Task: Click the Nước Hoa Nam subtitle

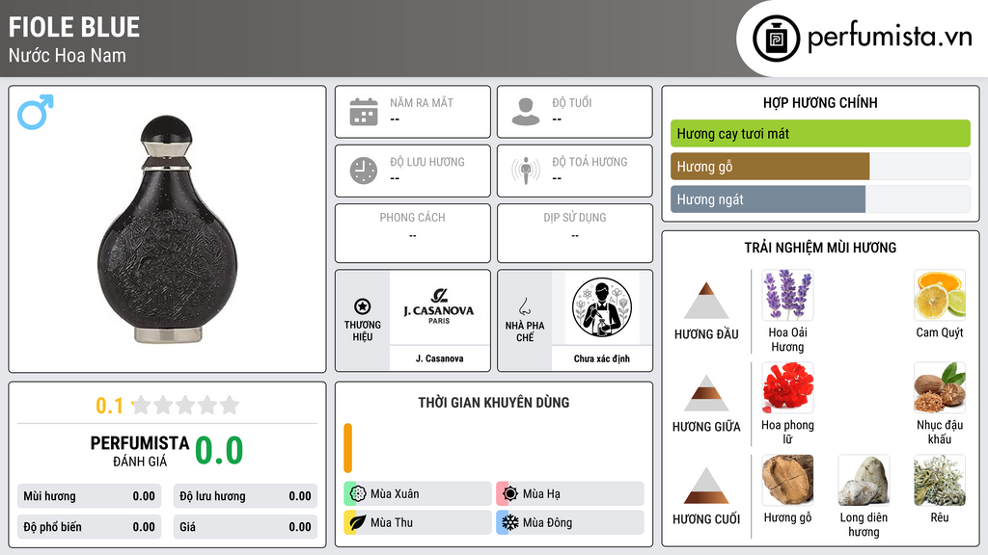Action: 68,55
